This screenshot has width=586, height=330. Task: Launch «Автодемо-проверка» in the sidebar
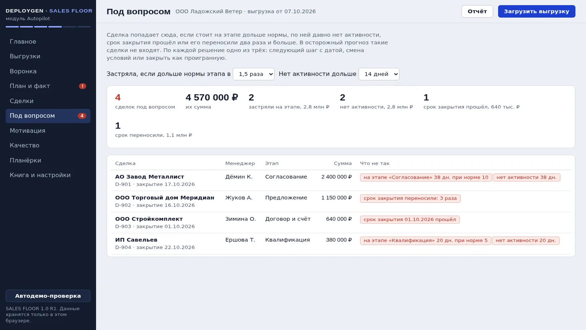coord(48,296)
